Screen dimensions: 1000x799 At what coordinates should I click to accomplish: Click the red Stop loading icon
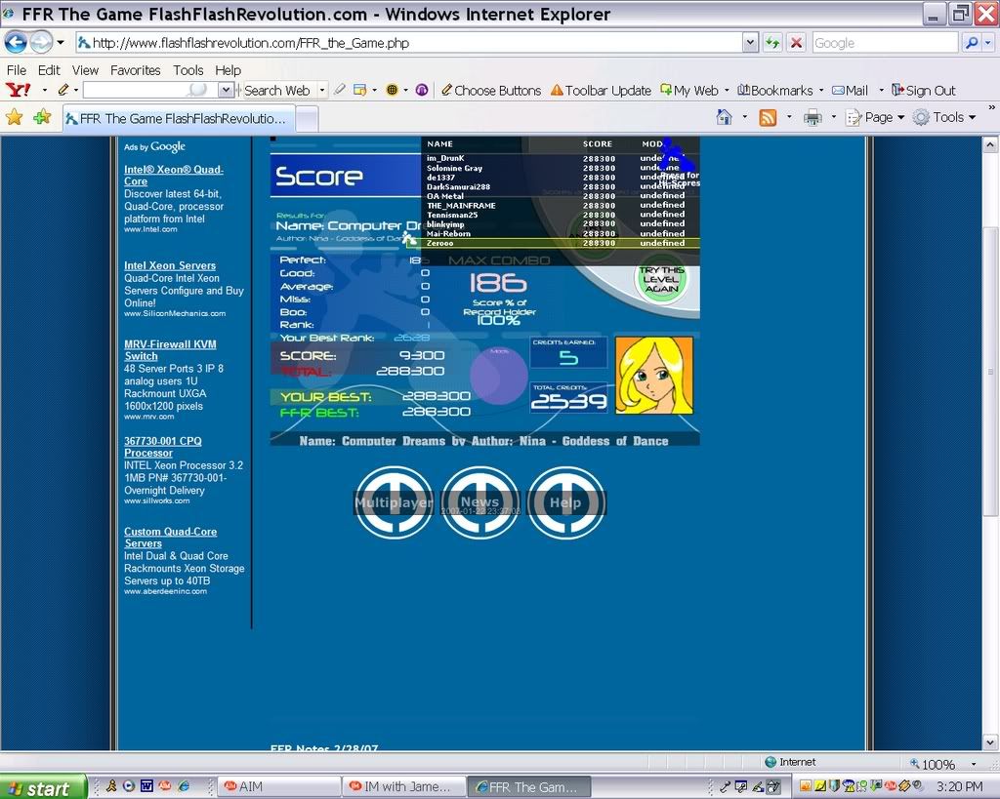797,43
